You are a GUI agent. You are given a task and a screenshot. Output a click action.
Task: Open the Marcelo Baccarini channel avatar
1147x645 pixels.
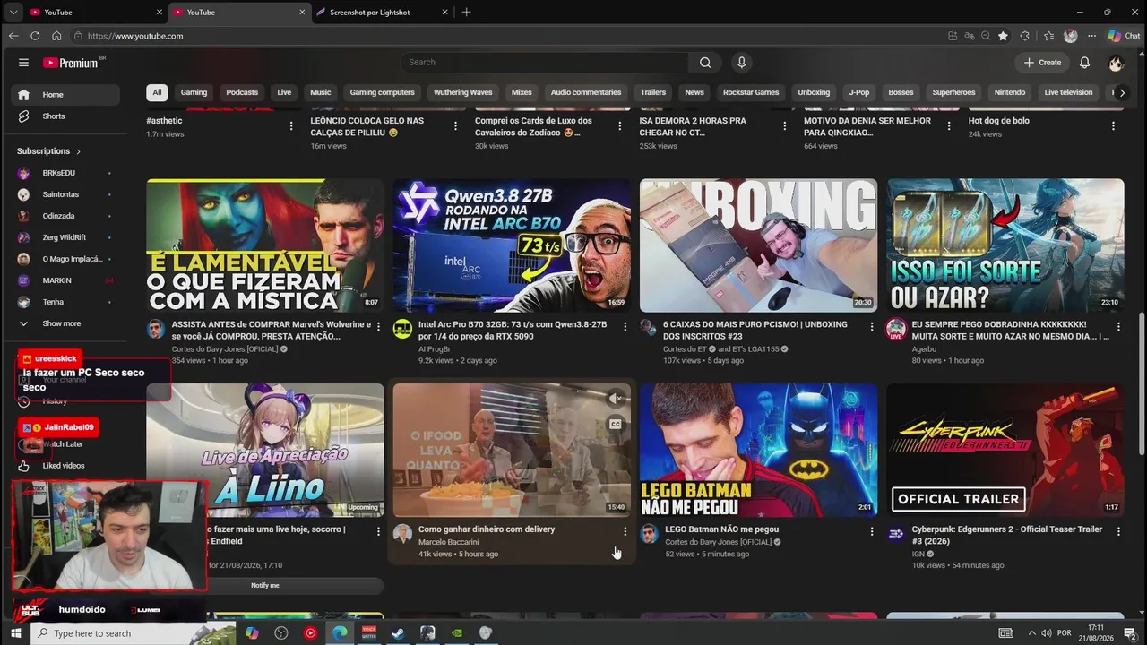tap(402, 534)
